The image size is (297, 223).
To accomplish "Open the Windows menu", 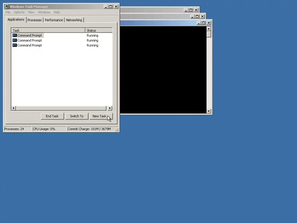I will [x=44, y=12].
